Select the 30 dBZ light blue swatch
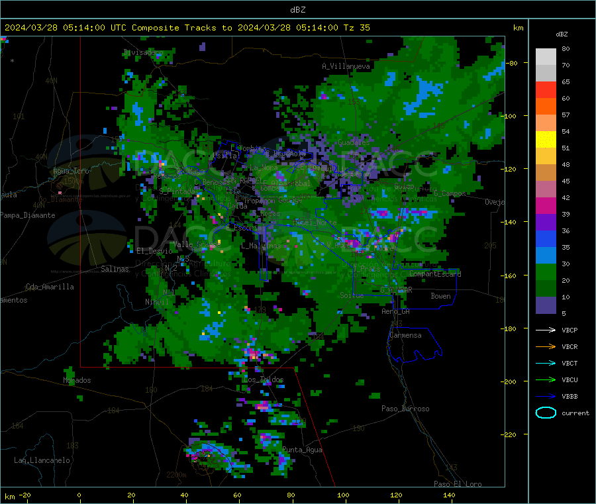Viewport: 596px width, 504px height. [x=546, y=256]
